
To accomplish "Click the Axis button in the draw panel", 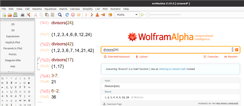I will point(13,66).
